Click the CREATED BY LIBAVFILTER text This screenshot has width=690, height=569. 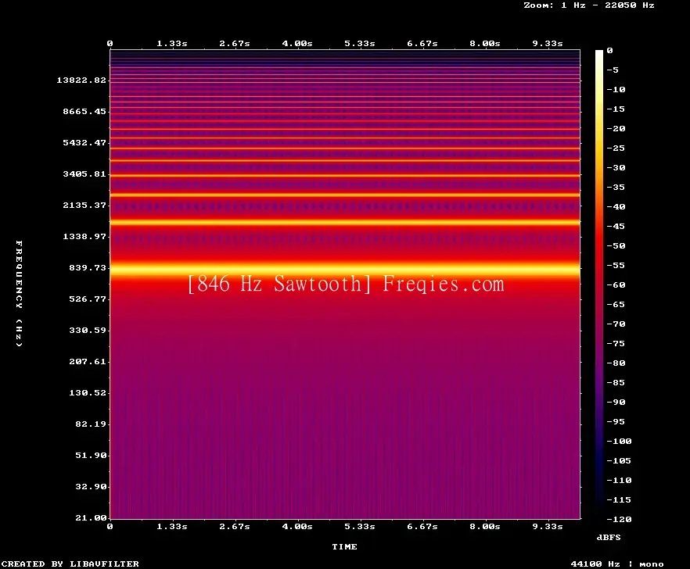point(70,564)
